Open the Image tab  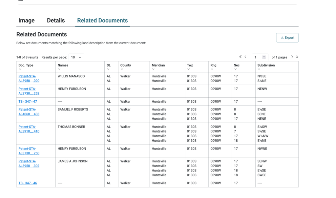[x=26, y=21]
